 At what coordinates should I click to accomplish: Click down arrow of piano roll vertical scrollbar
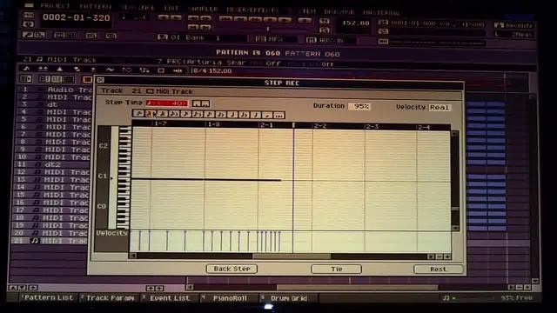(455, 228)
